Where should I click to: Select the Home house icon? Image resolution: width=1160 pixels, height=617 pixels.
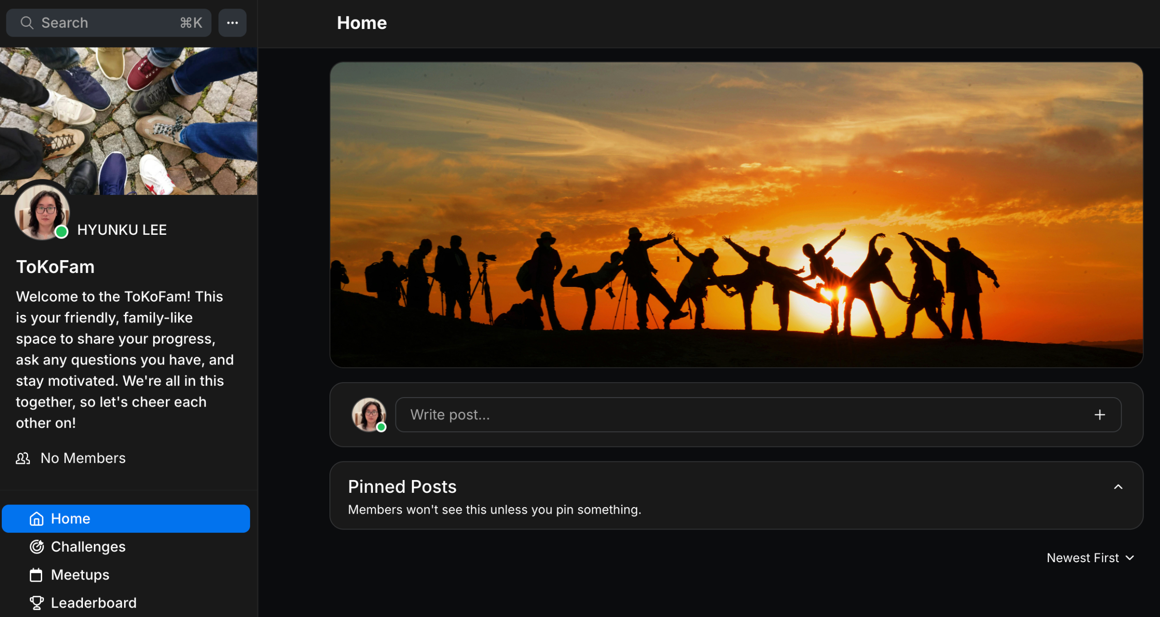[x=36, y=518]
